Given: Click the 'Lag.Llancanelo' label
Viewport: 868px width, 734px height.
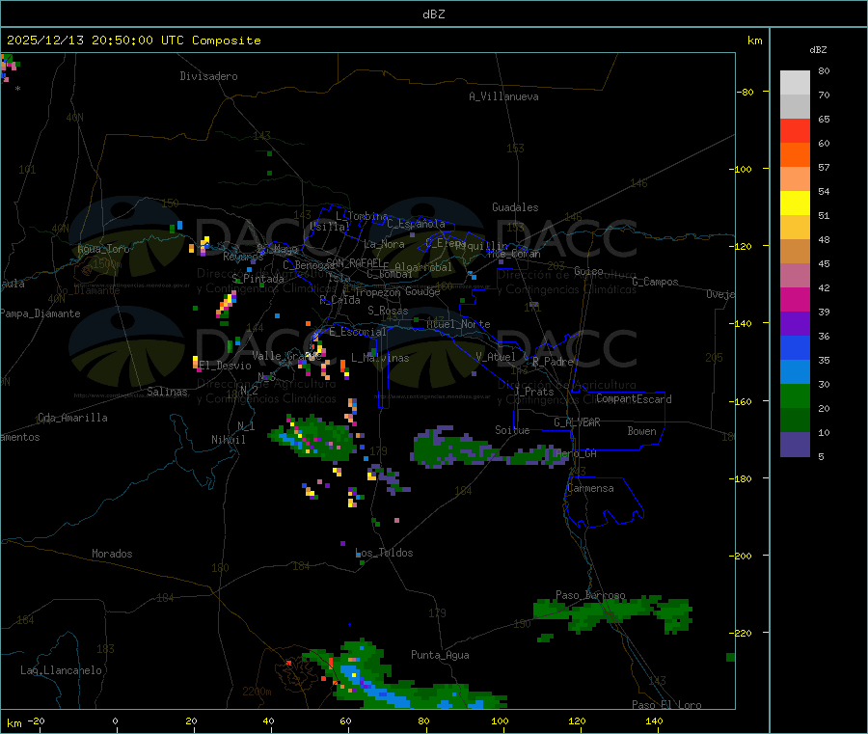Looking at the screenshot, I should click(62, 670).
